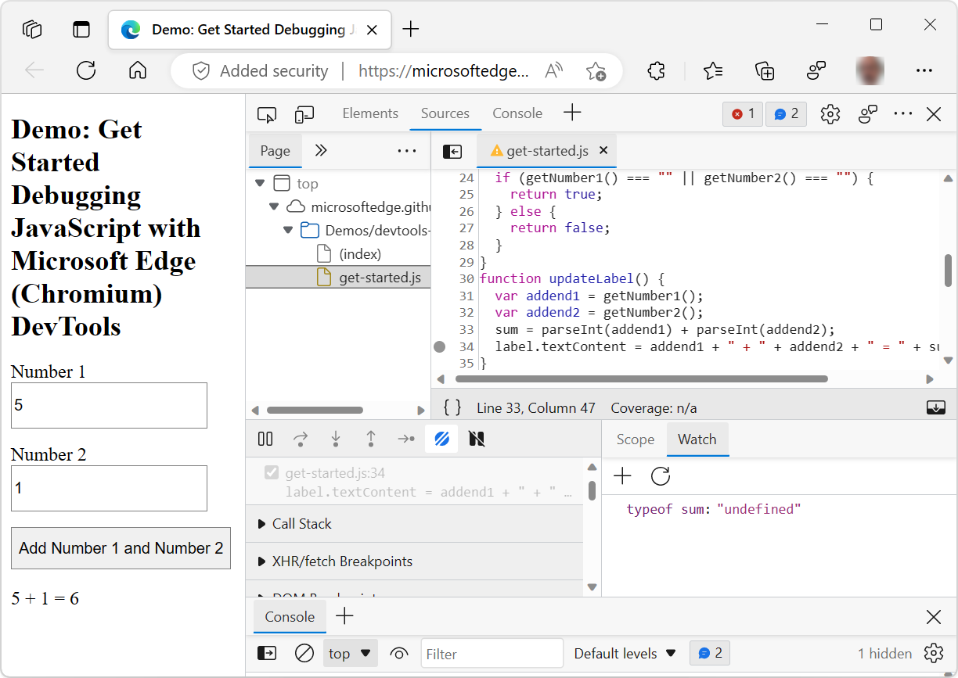
Task: Open Default levels dropdown
Action: tap(625, 653)
